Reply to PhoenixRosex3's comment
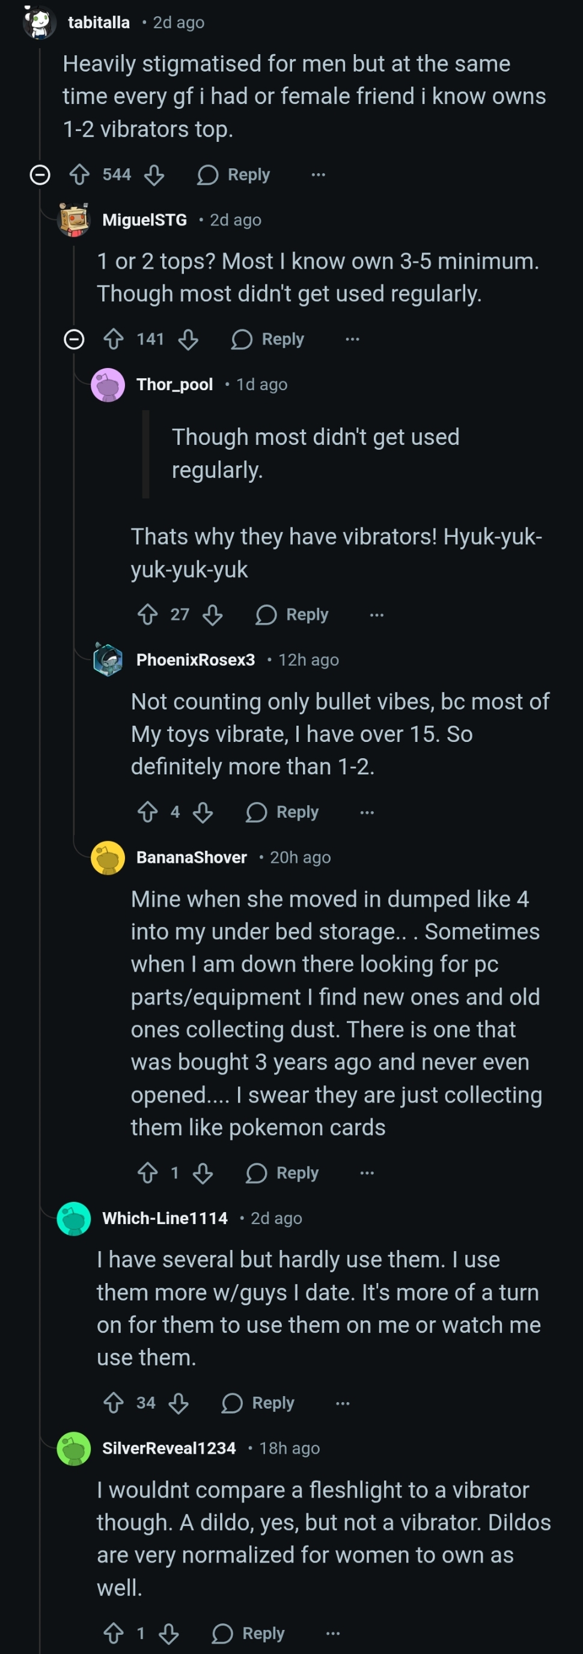 [x=282, y=812]
